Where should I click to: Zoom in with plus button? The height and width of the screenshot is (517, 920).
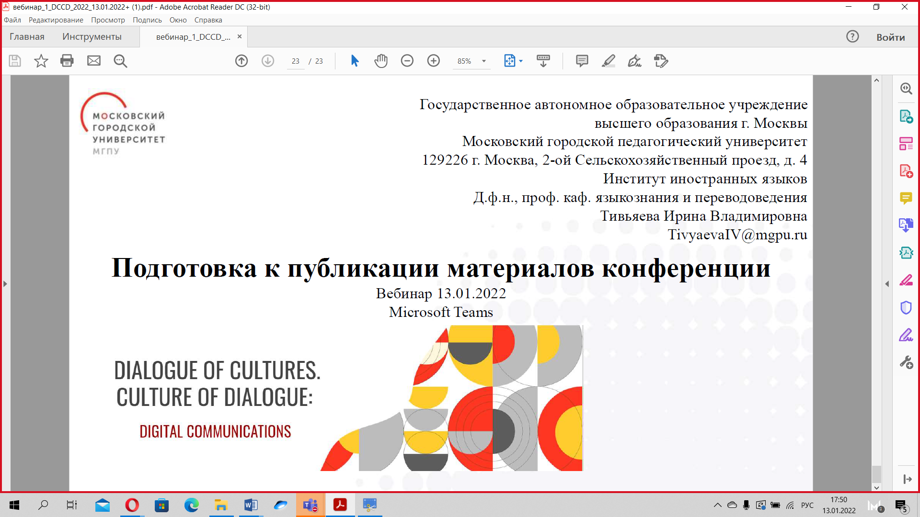point(434,61)
